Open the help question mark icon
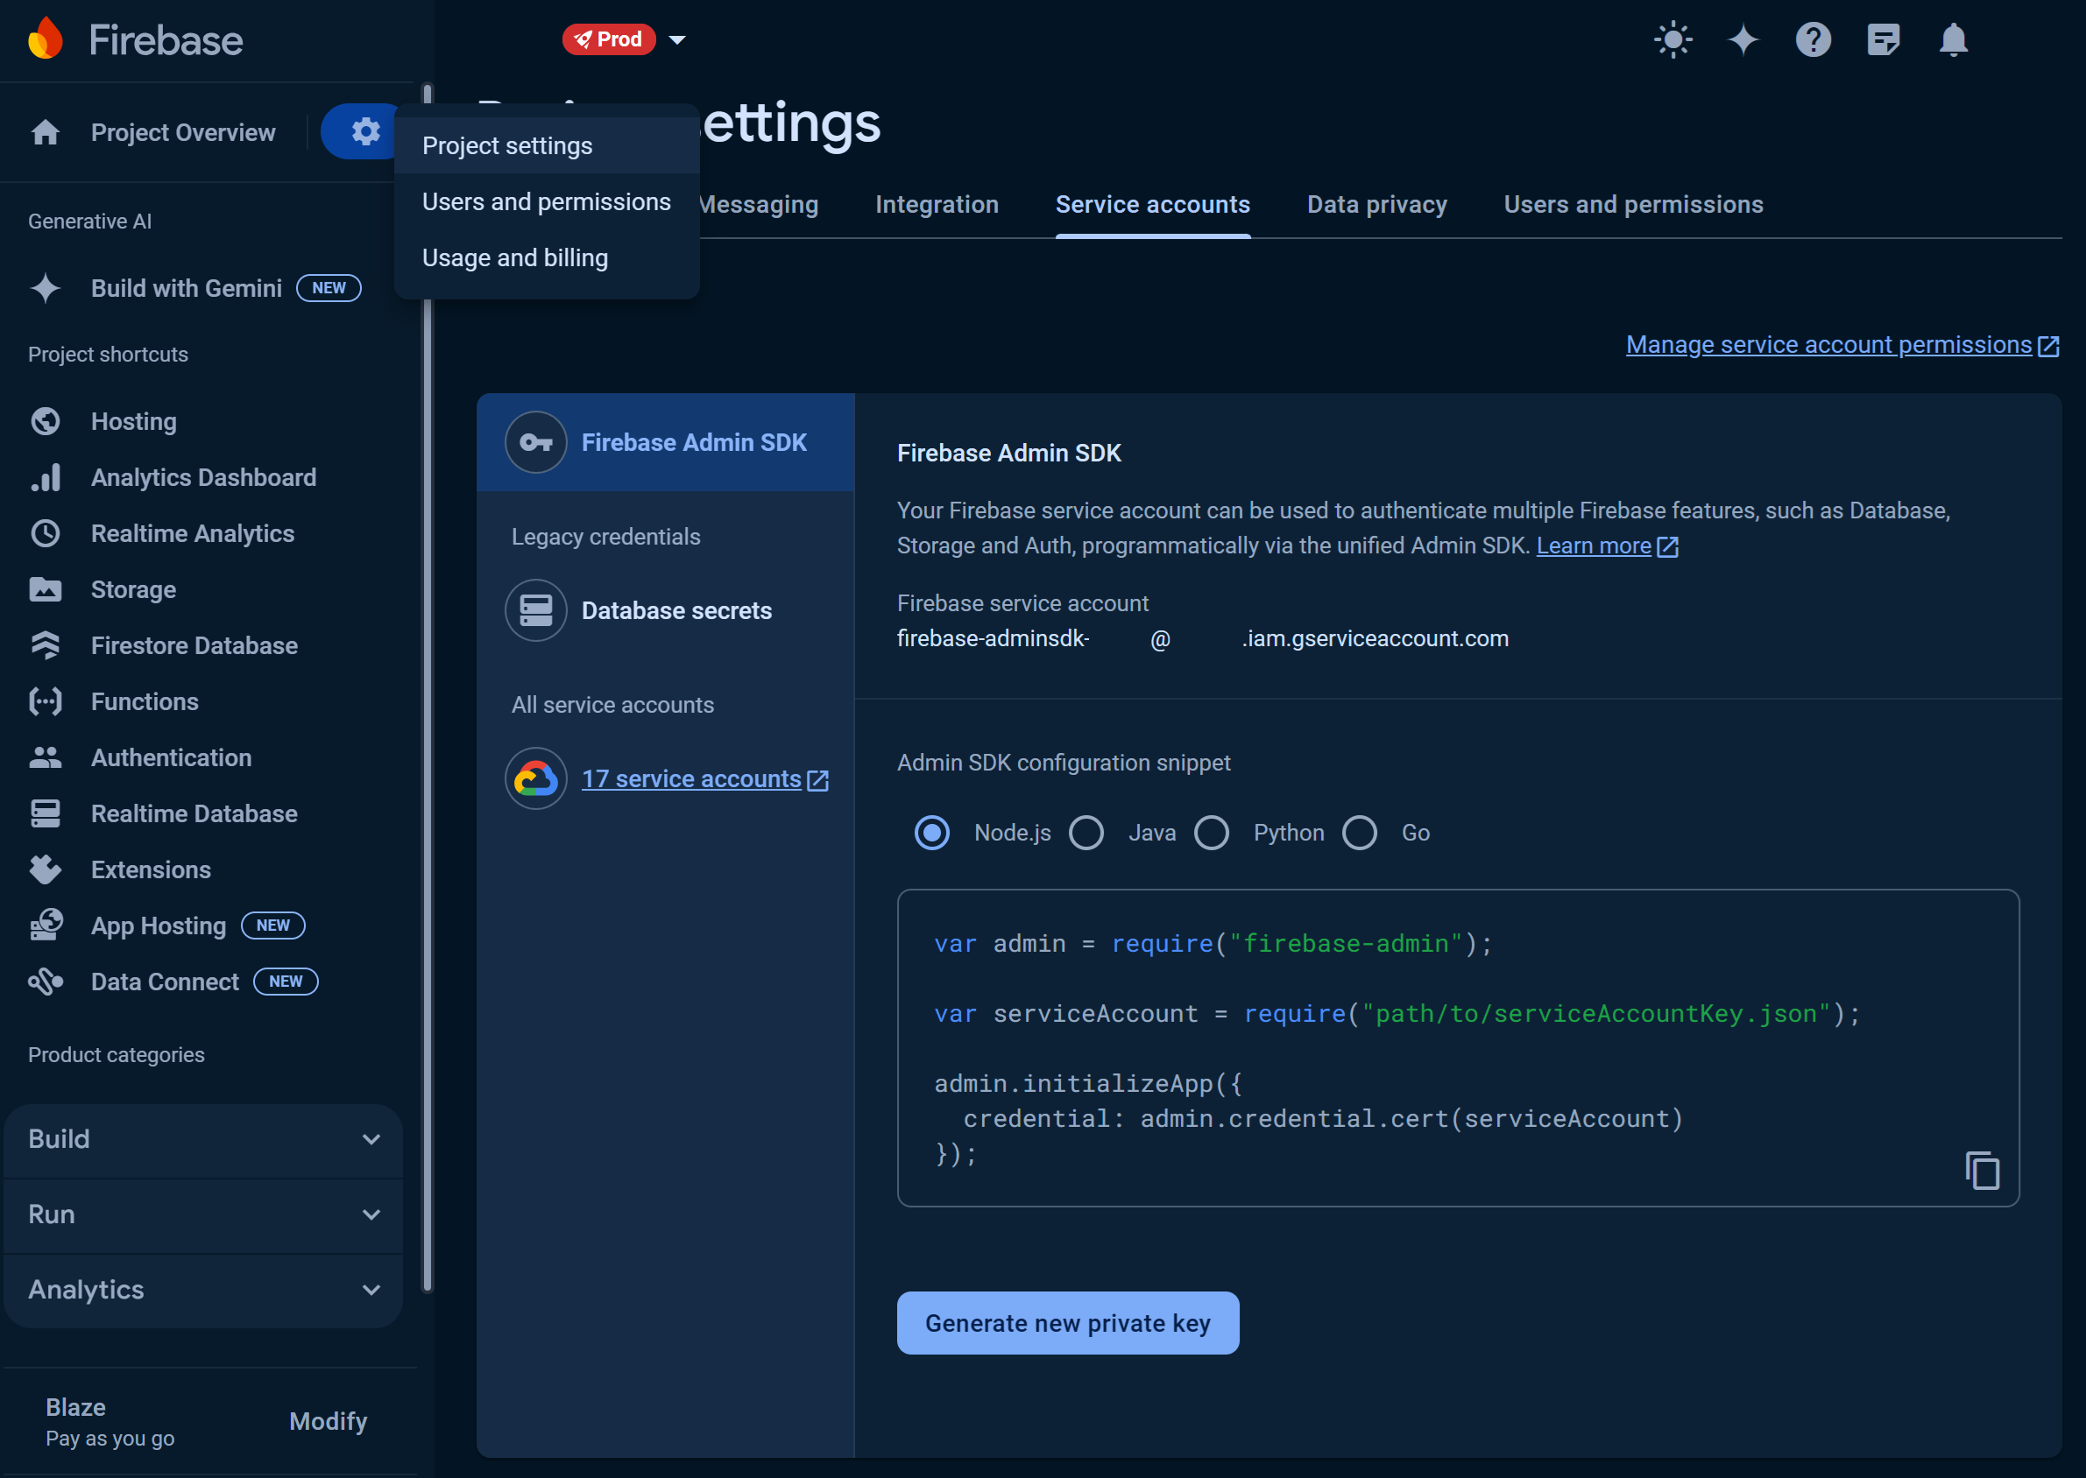 pyautogui.click(x=1813, y=40)
